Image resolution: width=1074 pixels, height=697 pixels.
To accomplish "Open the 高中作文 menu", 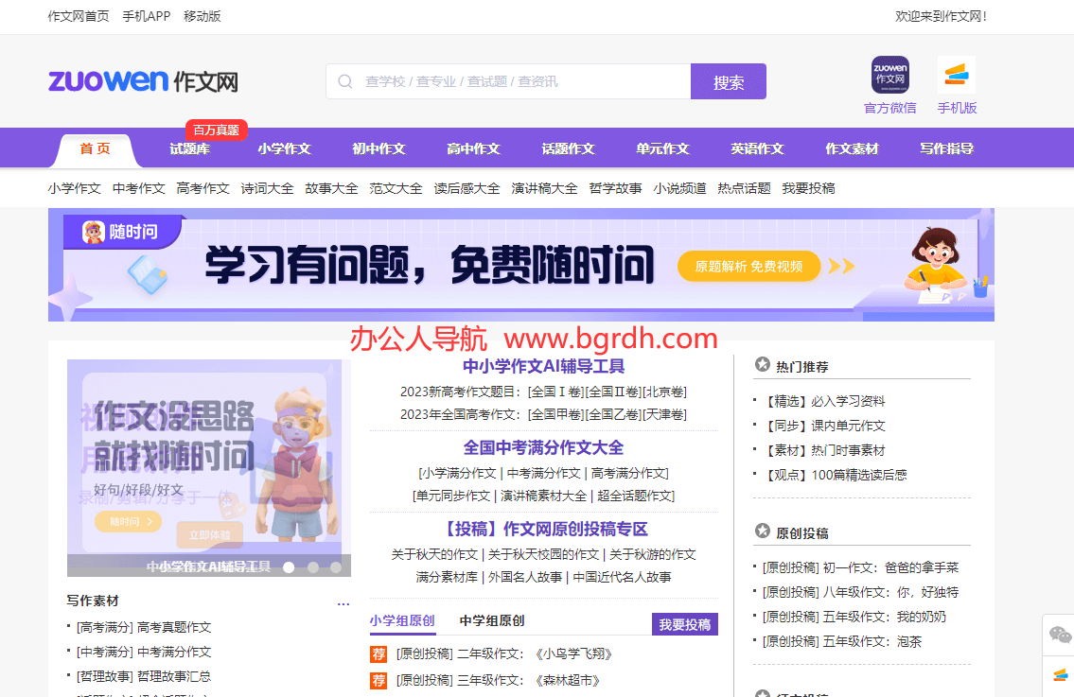I will (x=472, y=148).
